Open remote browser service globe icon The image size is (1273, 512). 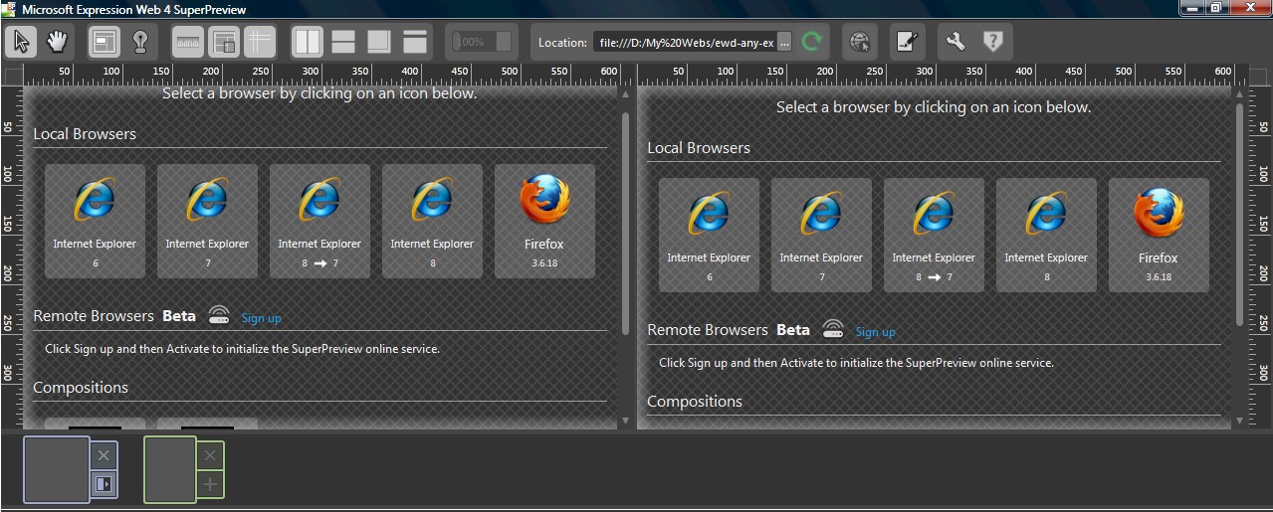point(861,42)
